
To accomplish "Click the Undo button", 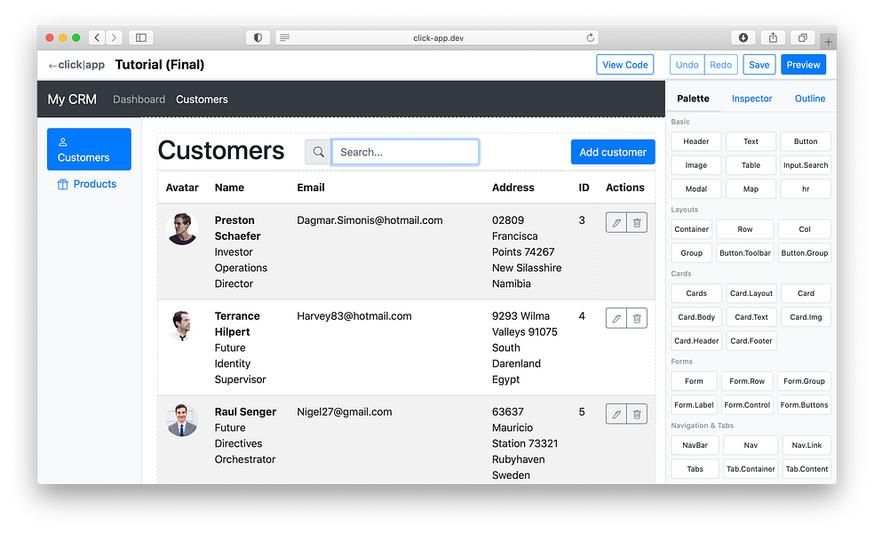I will (687, 65).
